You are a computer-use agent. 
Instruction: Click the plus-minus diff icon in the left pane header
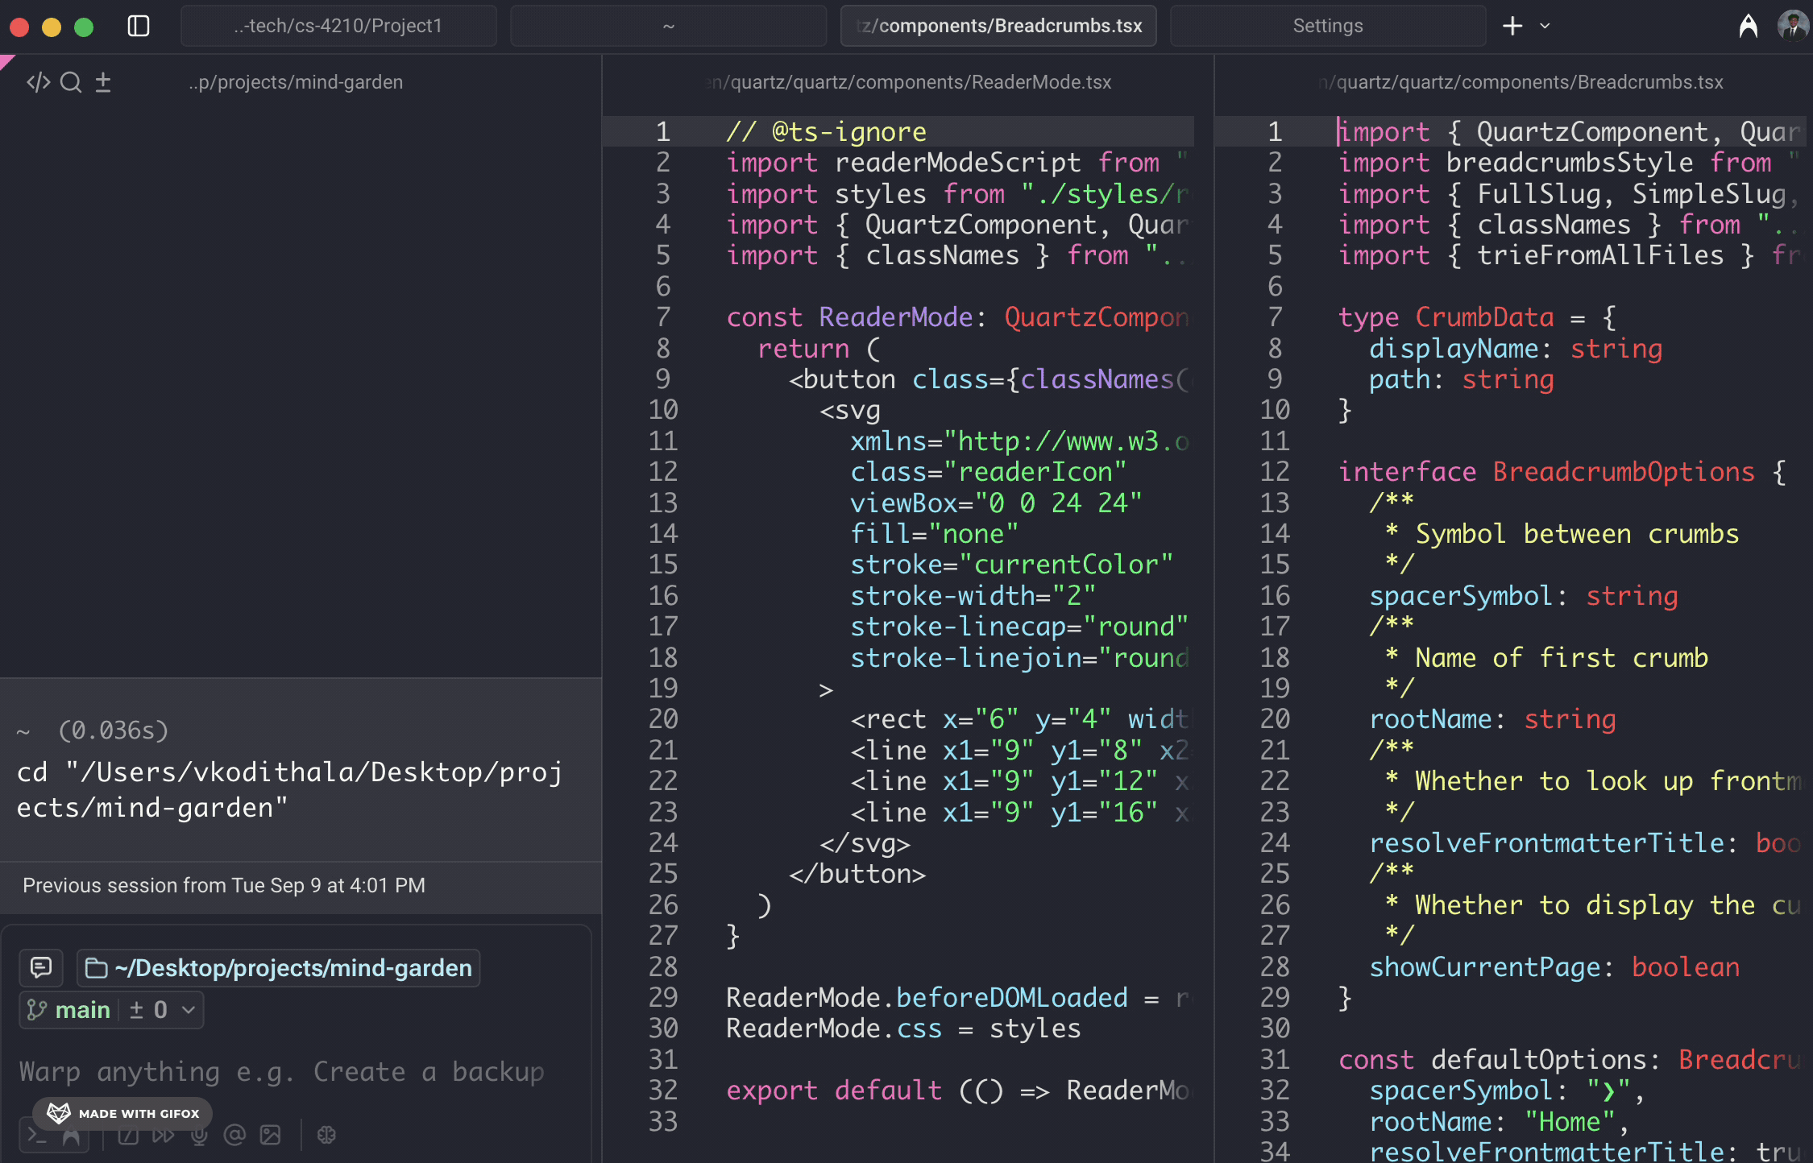point(103,82)
